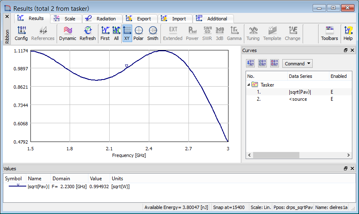Toggle Enabled flag for <source curve

(332, 99)
